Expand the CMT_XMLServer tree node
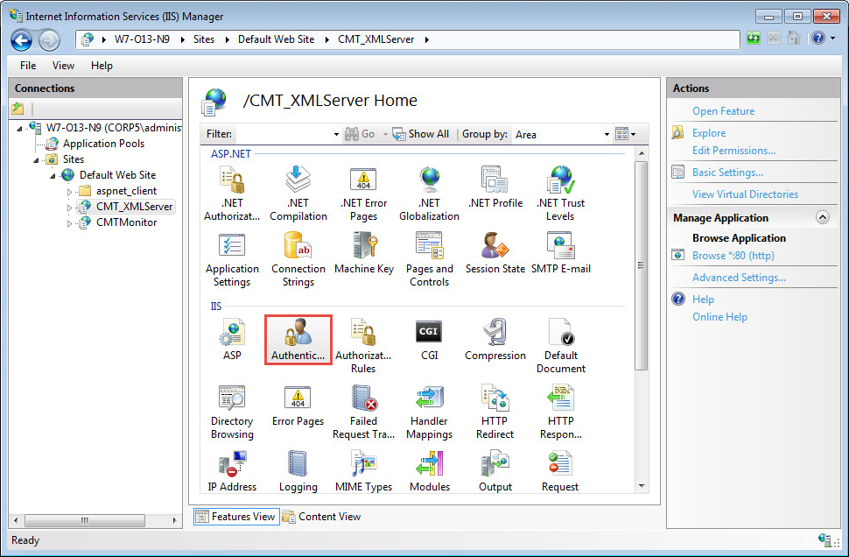 [x=69, y=207]
